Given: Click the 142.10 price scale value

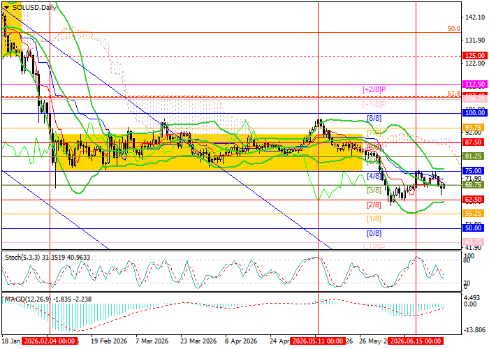Looking at the screenshot, I should (474, 17).
